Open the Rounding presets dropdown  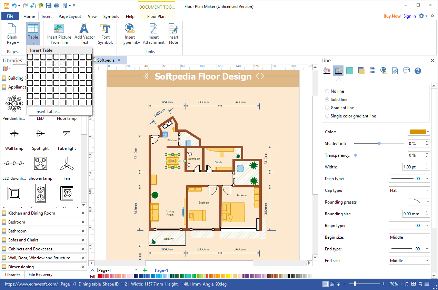(x=419, y=202)
